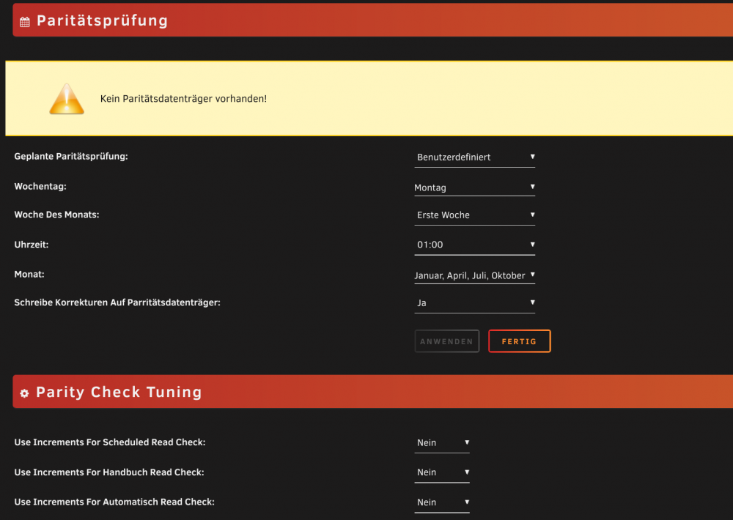The image size is (733, 520).
Task: Click the 'Uhrzeit:' label
Action: [32, 245]
